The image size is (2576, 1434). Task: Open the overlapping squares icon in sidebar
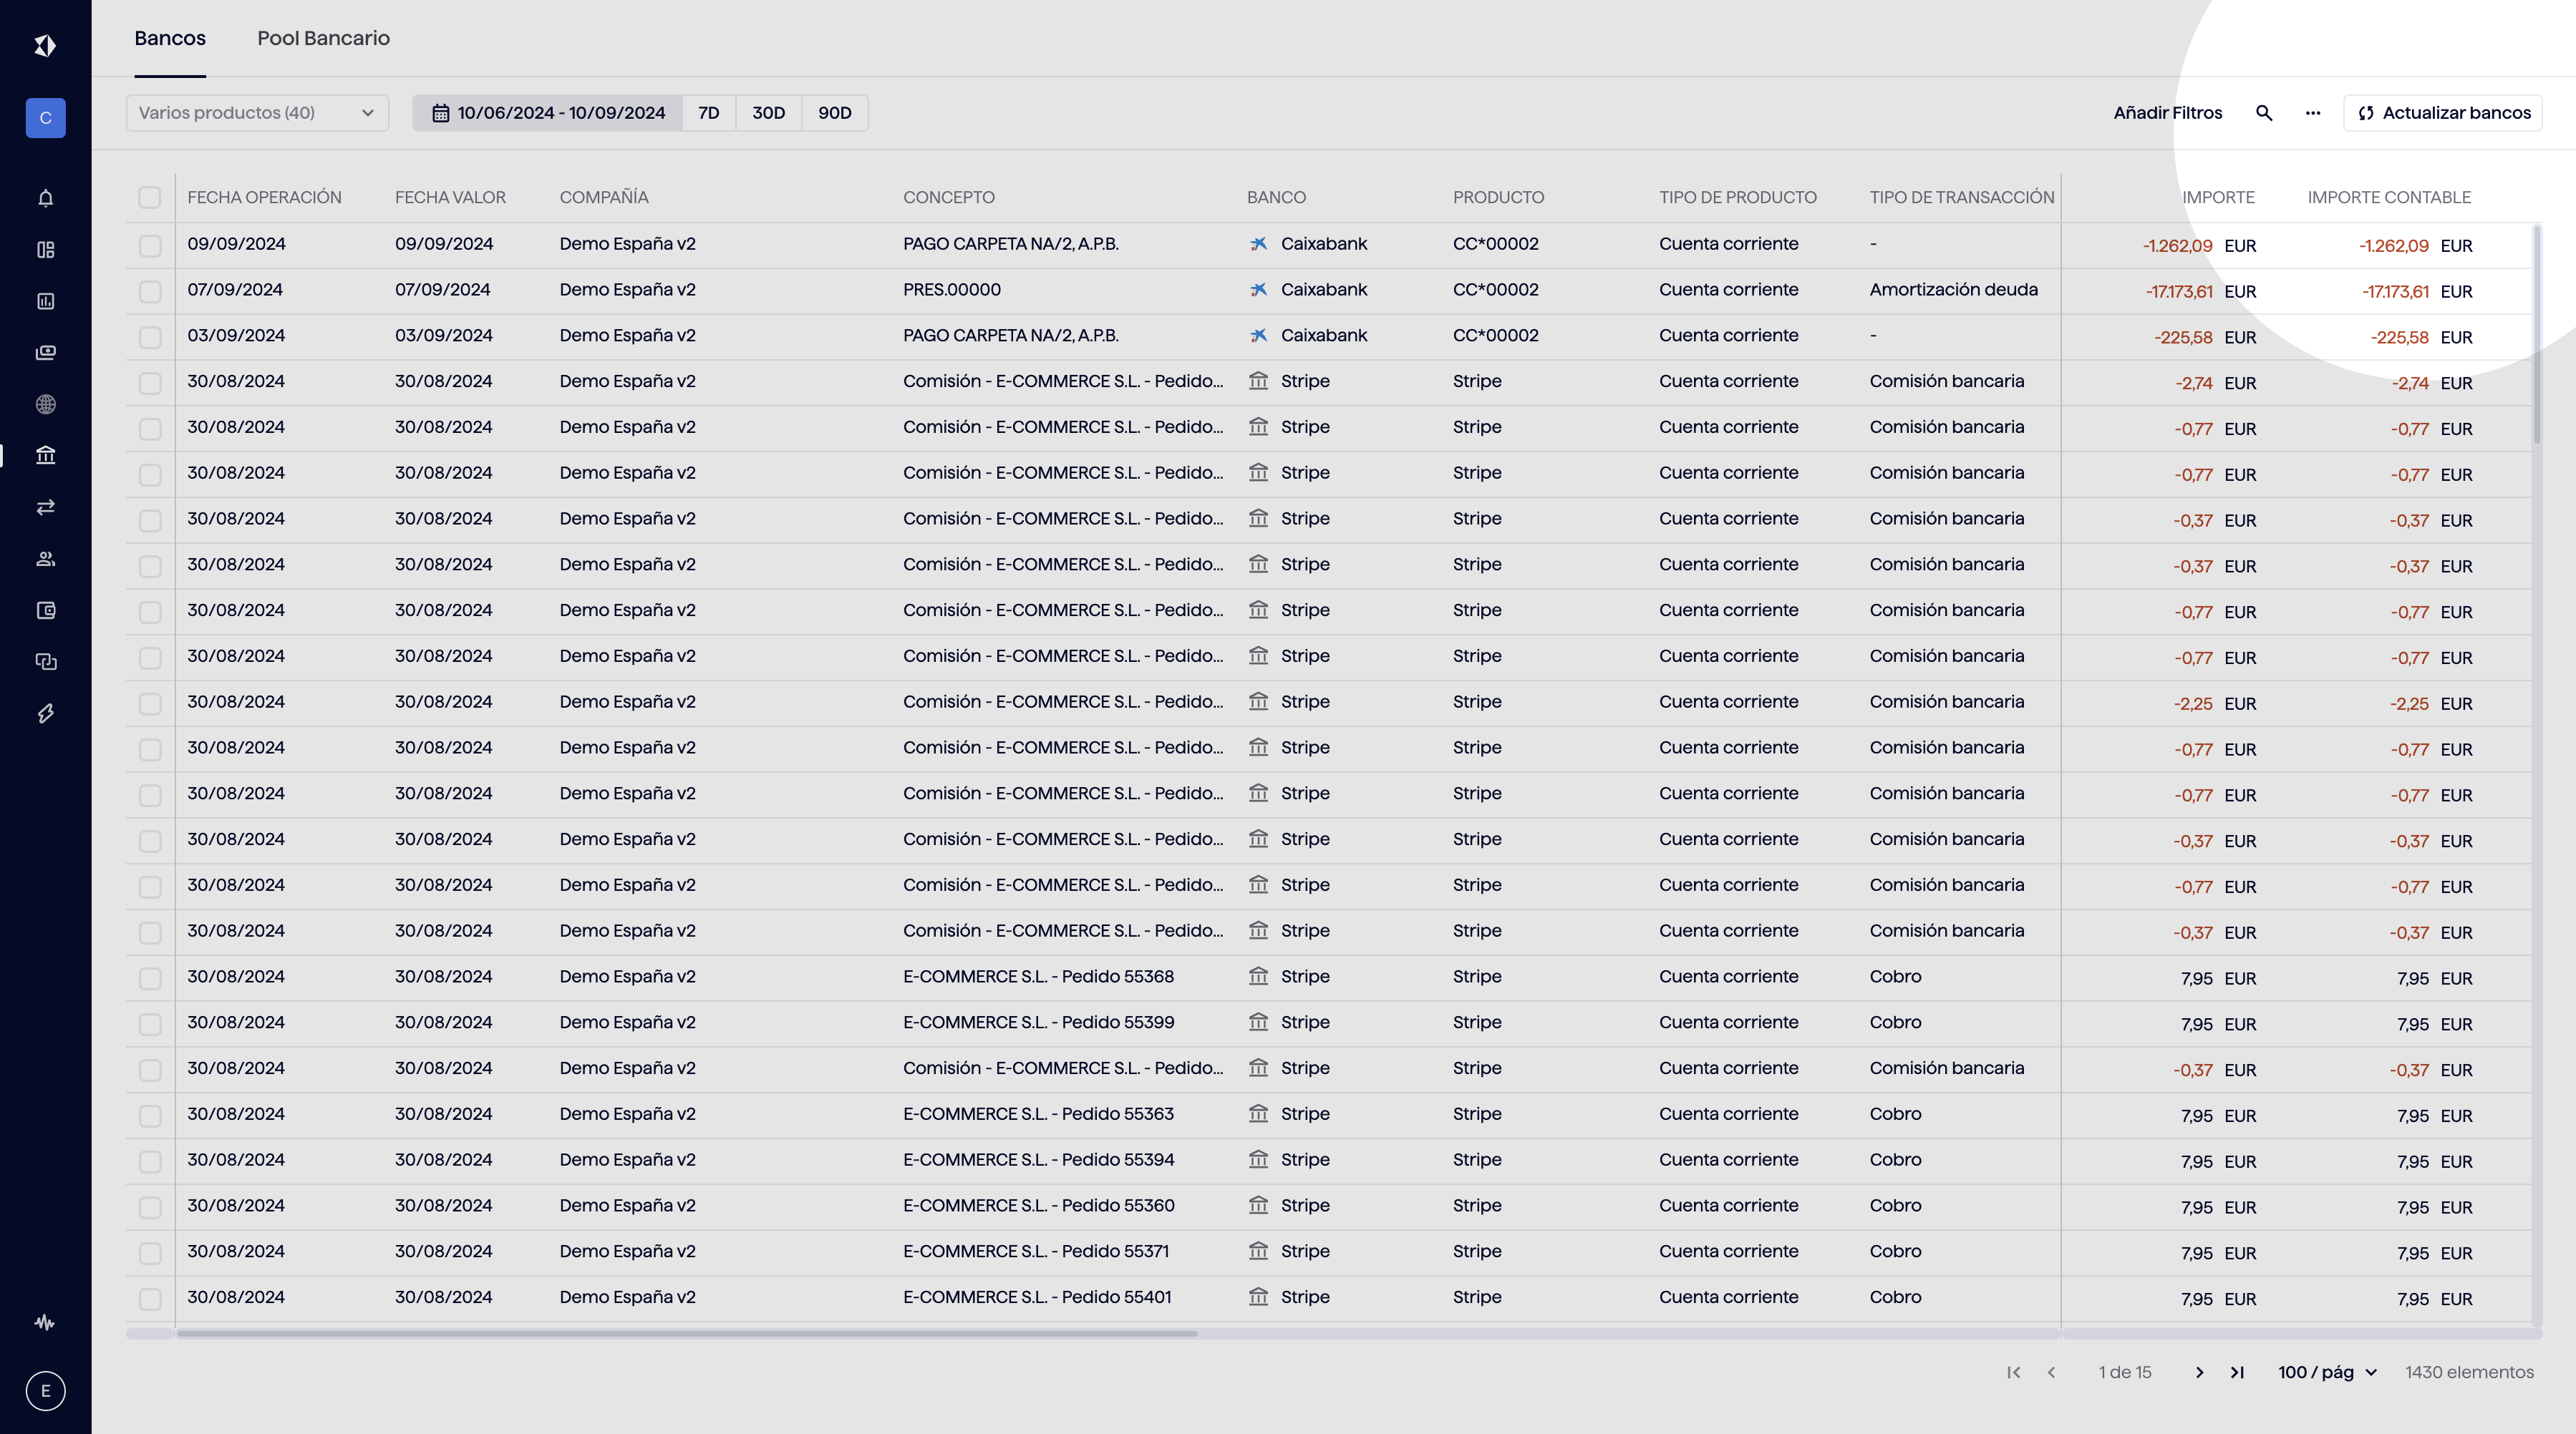[x=45, y=661]
